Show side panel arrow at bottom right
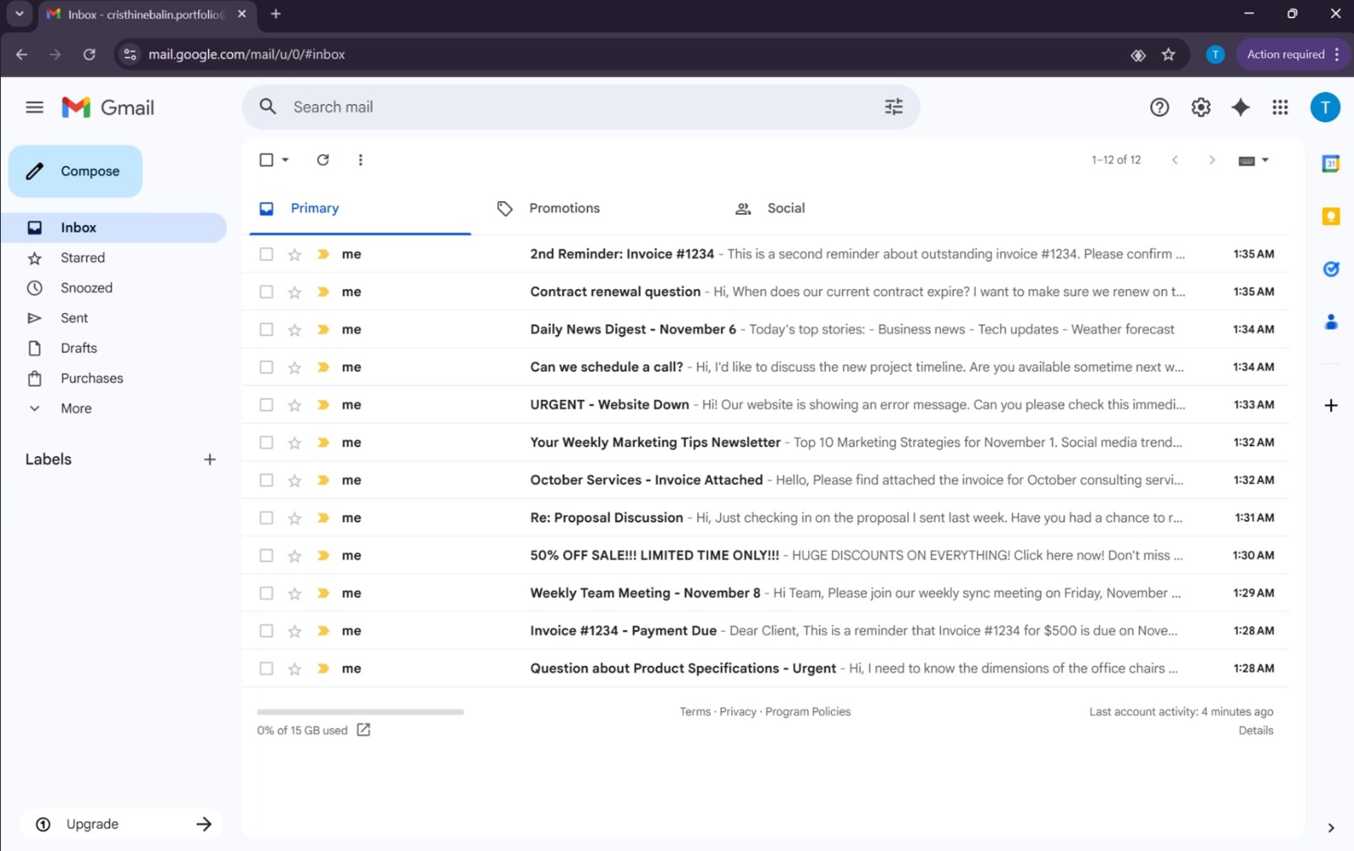Viewport: 1354px width, 851px height. [1330, 827]
